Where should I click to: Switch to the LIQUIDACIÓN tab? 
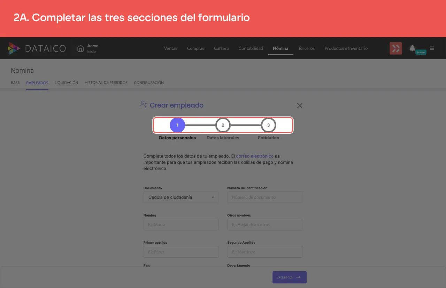pyautogui.click(x=66, y=83)
